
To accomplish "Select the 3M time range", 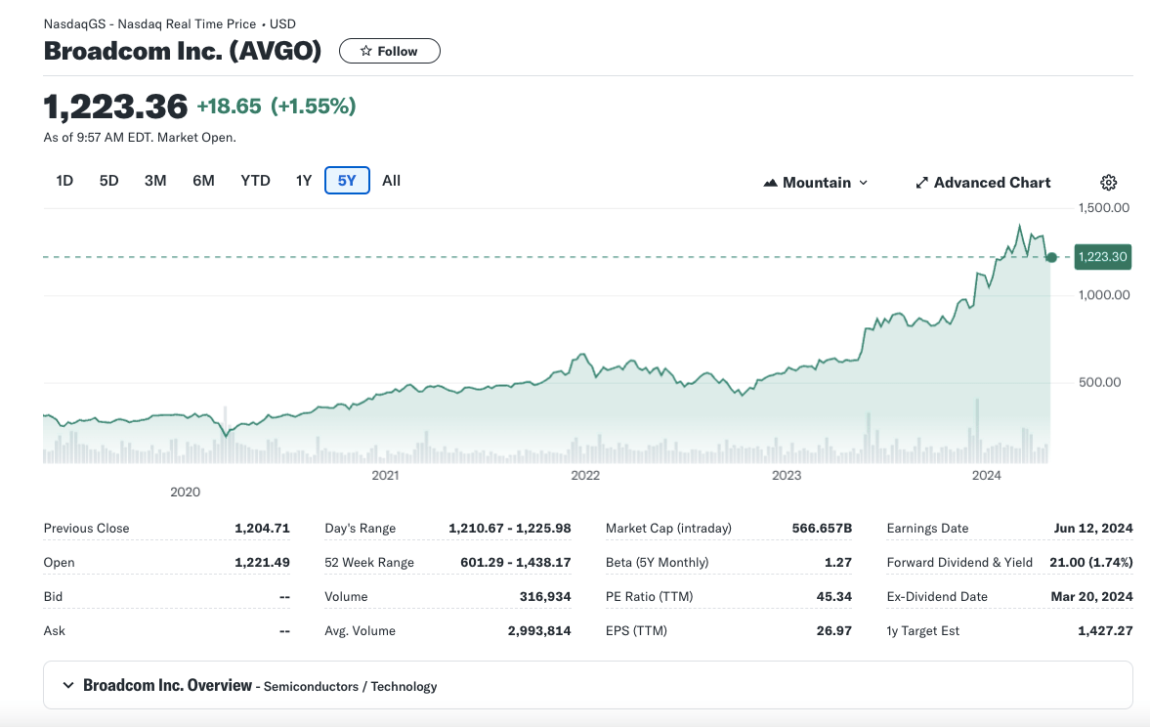I will point(155,181).
